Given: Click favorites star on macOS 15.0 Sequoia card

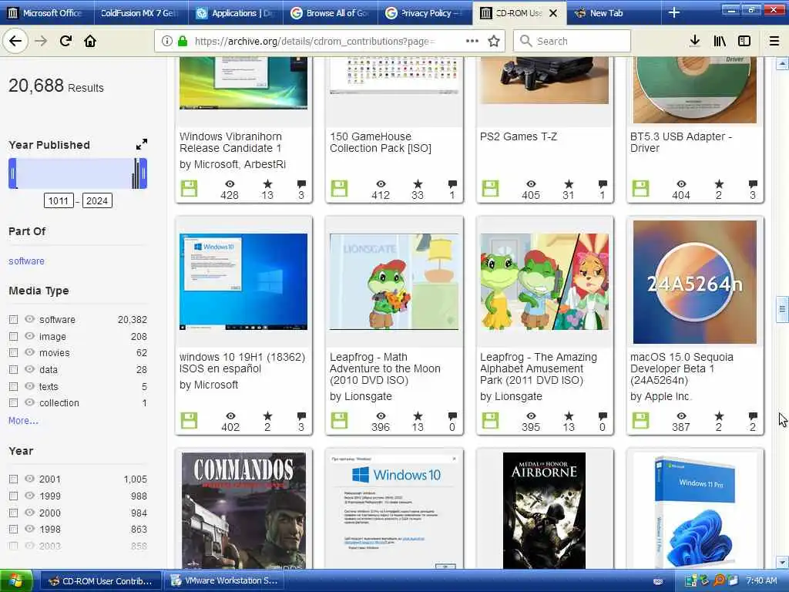Looking at the screenshot, I should 719,415.
